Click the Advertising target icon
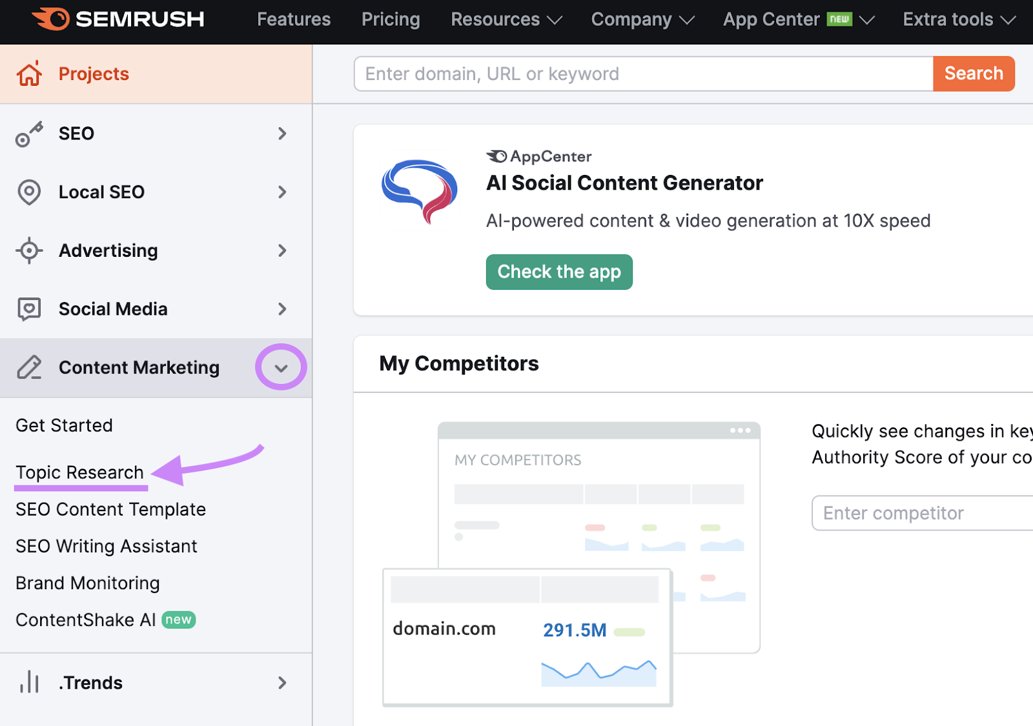 click(x=29, y=250)
